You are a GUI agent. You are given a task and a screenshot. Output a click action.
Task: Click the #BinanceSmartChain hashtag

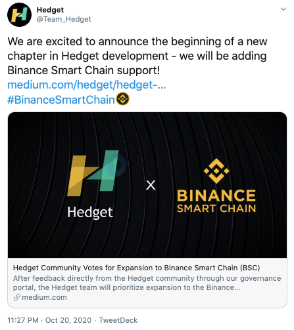coord(61,100)
